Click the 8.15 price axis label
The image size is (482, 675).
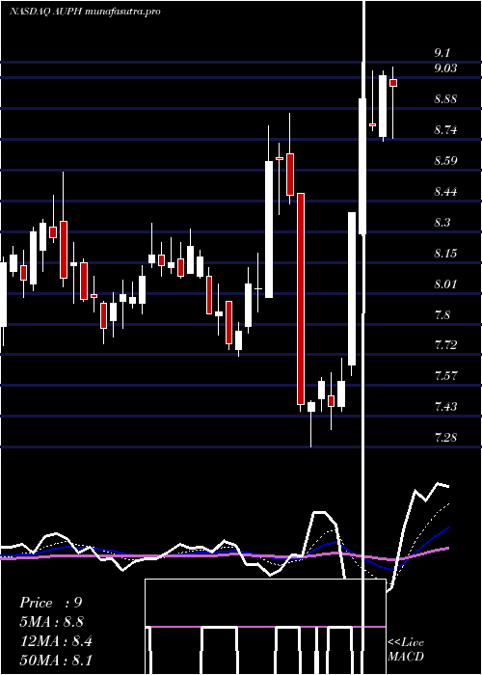pos(445,253)
